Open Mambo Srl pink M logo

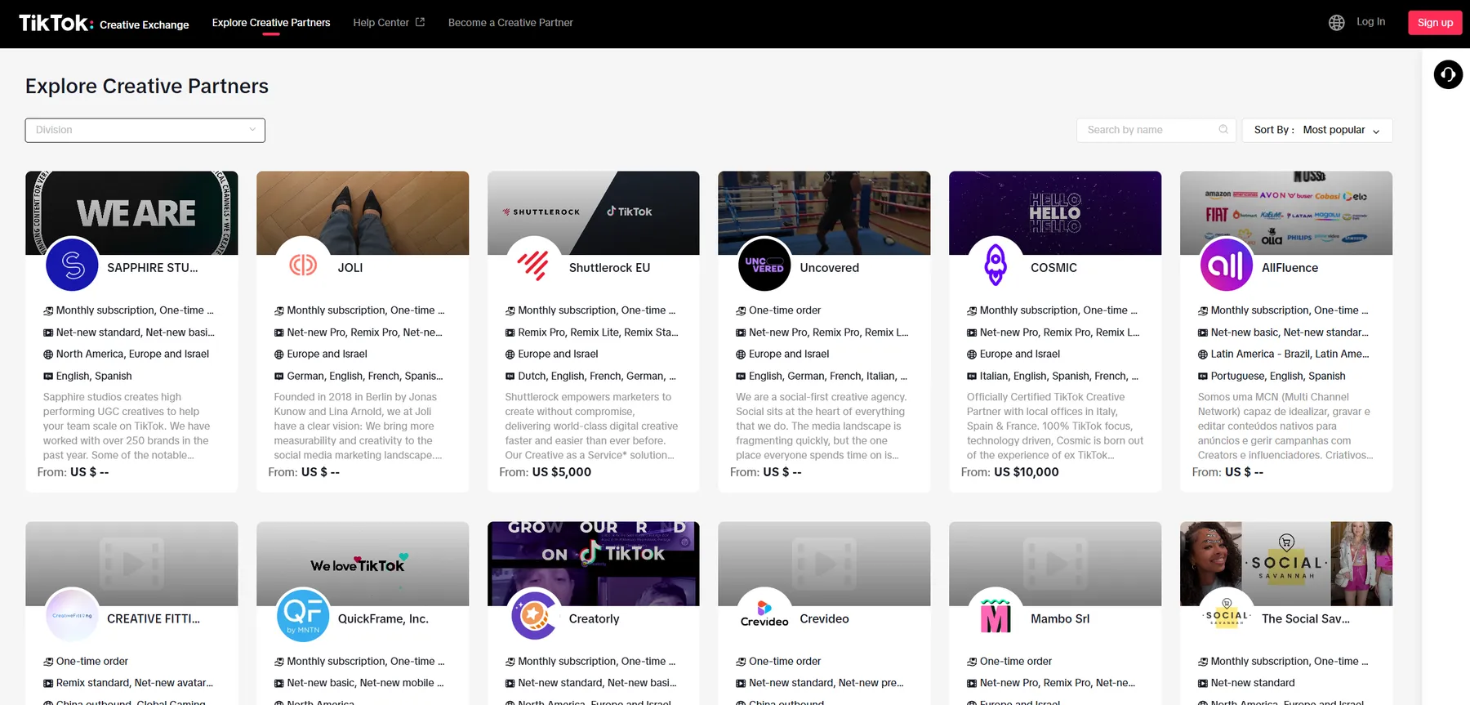pos(996,615)
